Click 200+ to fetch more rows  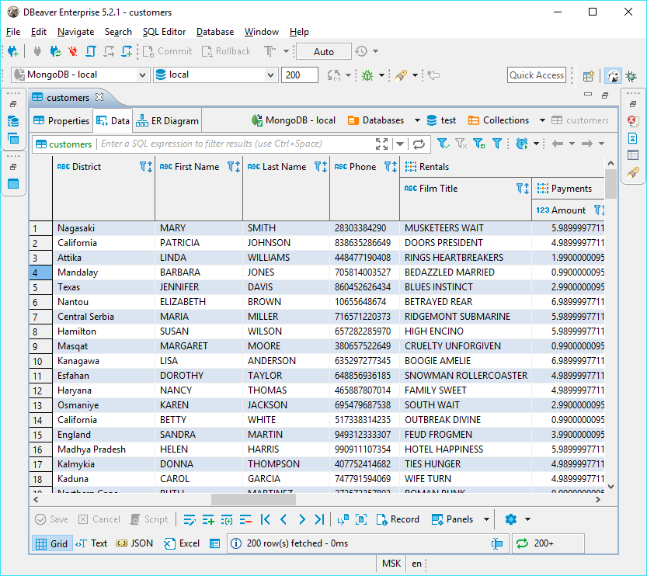click(545, 543)
